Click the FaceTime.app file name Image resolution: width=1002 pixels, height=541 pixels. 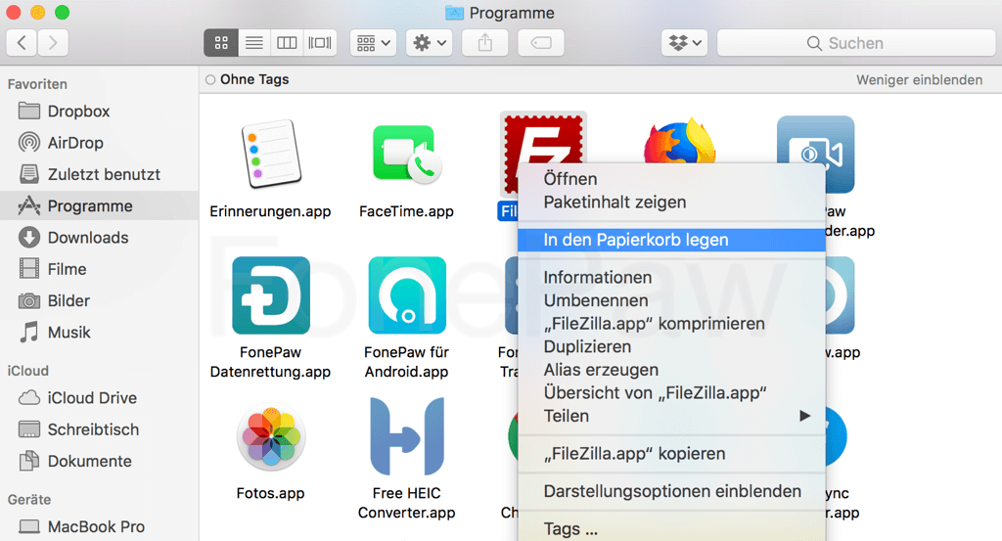point(406,211)
